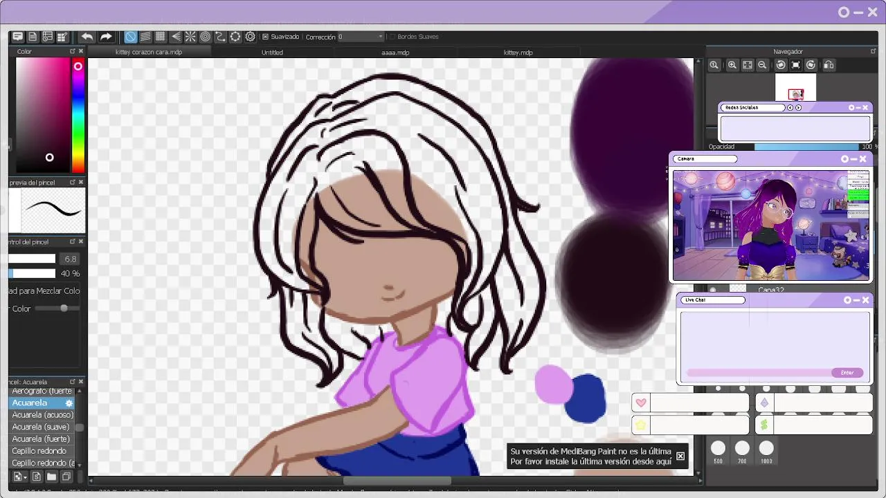The height and width of the screenshot is (498, 886).
Task: Select the highlighted Acuarela brush
Action: click(42, 403)
